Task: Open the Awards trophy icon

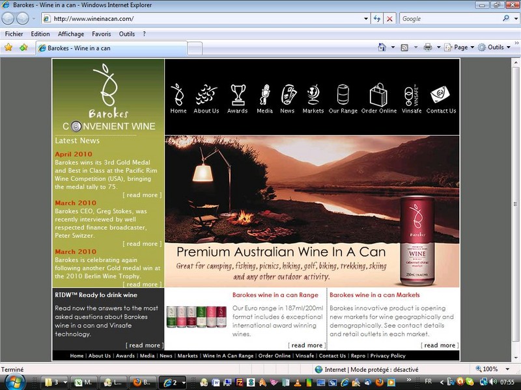Action: [238, 95]
